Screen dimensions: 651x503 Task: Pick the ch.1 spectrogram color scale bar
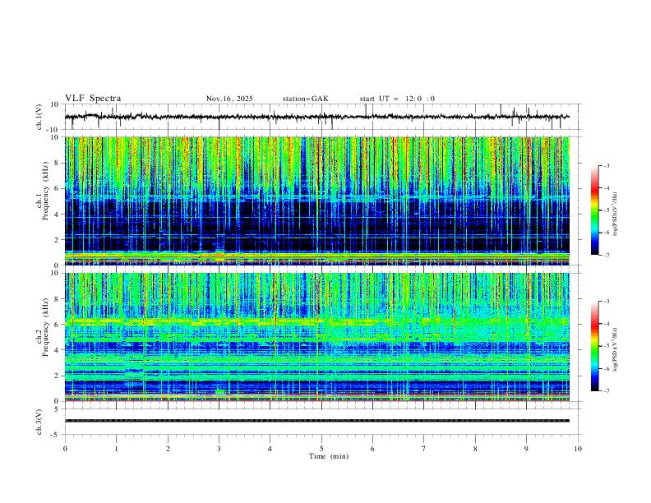pos(594,210)
